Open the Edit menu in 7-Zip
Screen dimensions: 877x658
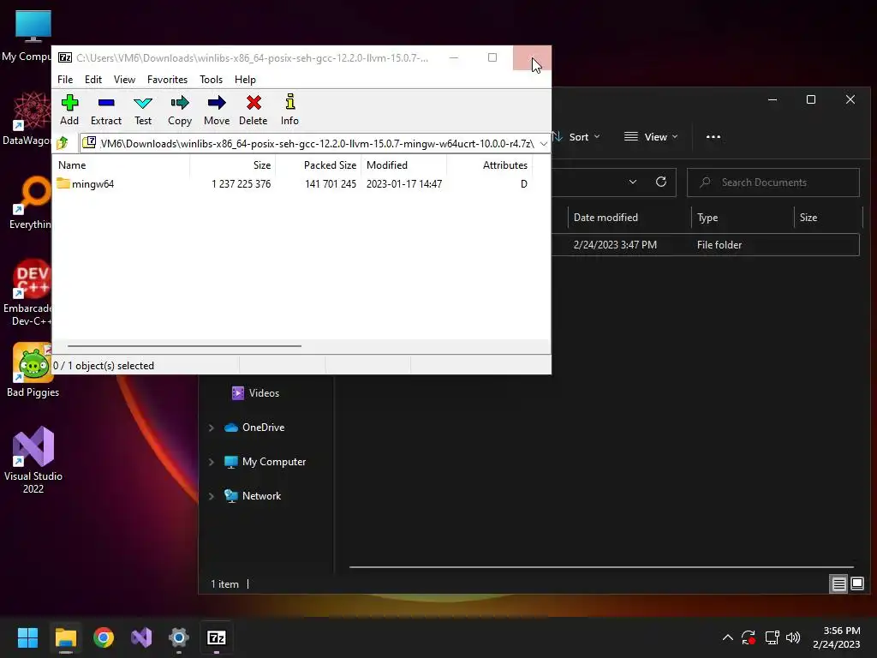coord(93,80)
